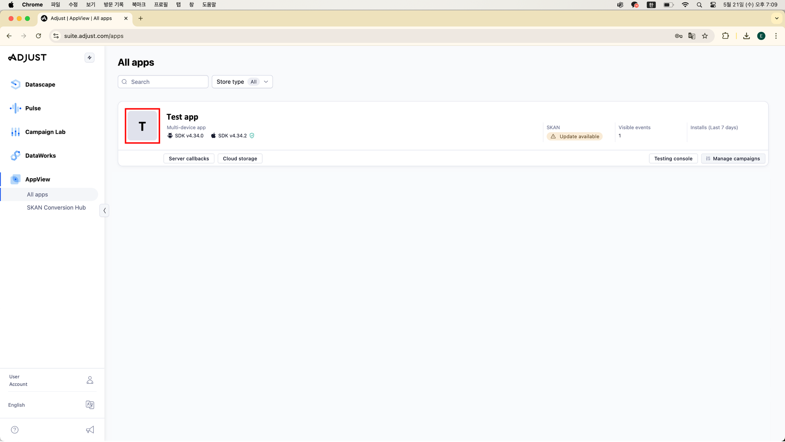Go back in browser history

[x=9, y=36]
